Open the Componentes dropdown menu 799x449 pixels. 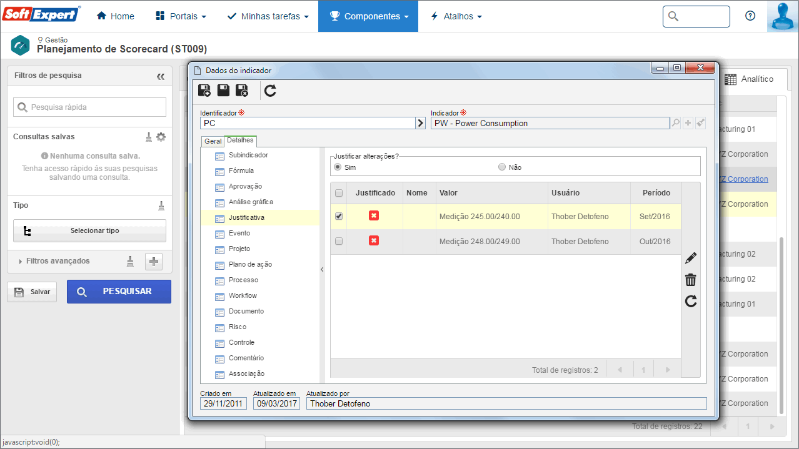click(x=368, y=16)
